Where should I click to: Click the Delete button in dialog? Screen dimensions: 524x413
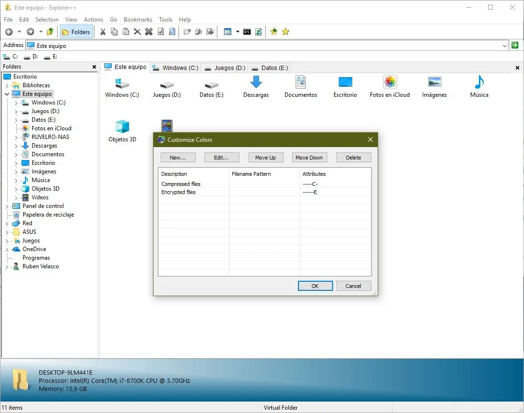point(354,158)
